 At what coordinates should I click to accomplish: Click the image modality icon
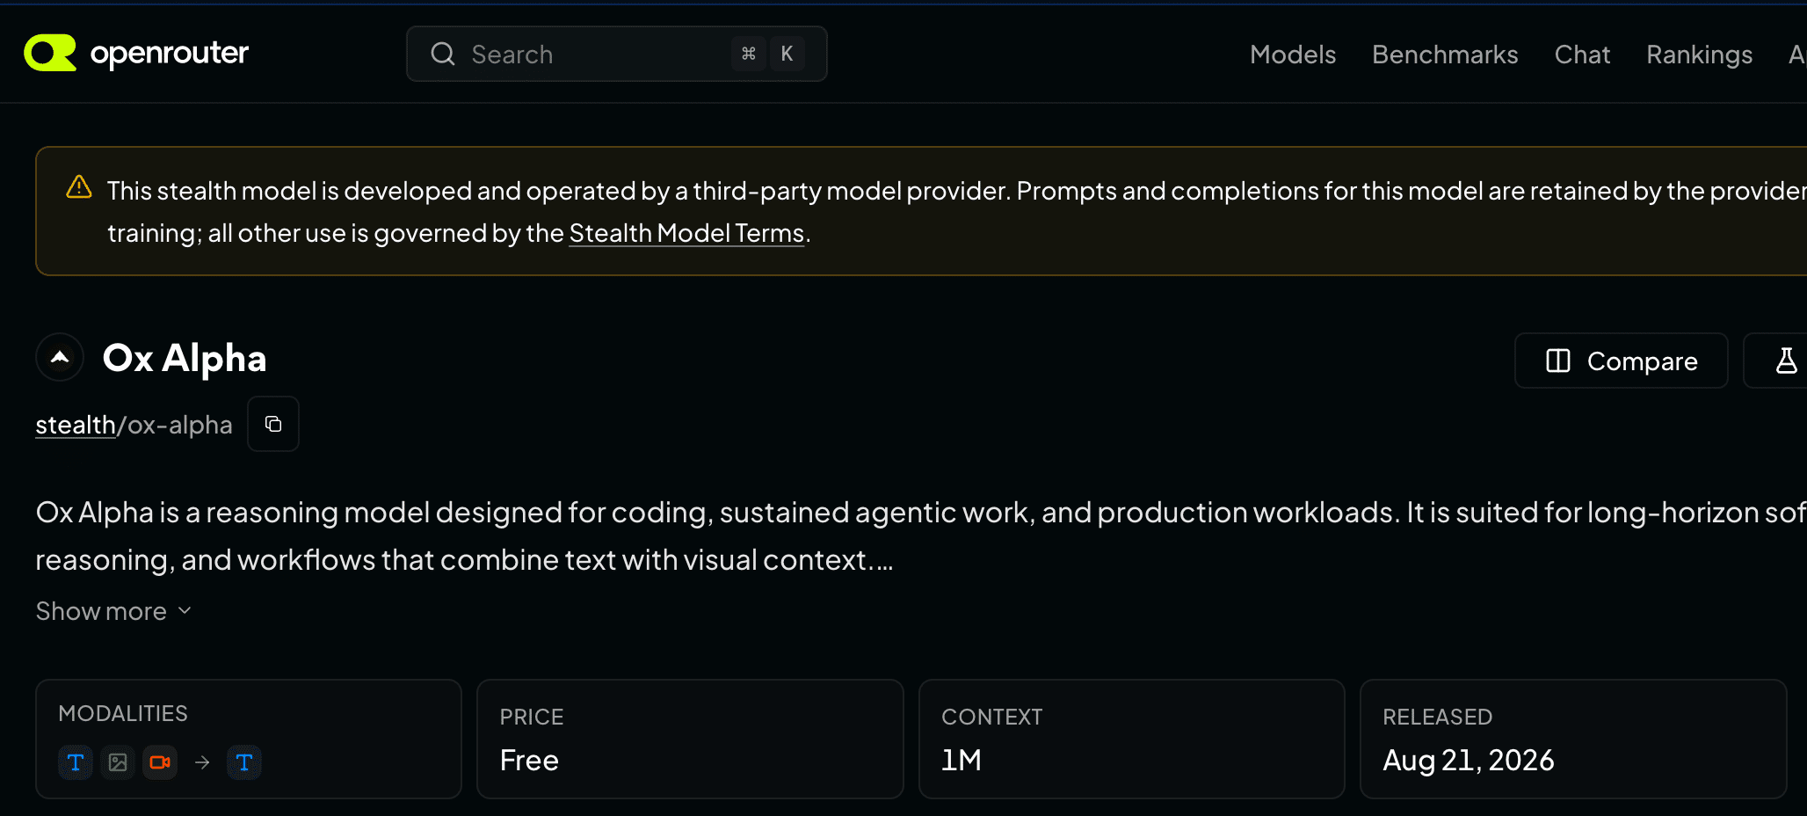point(118,762)
